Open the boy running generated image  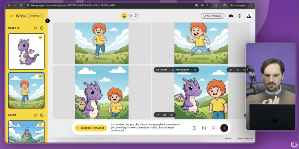coord(102,43)
